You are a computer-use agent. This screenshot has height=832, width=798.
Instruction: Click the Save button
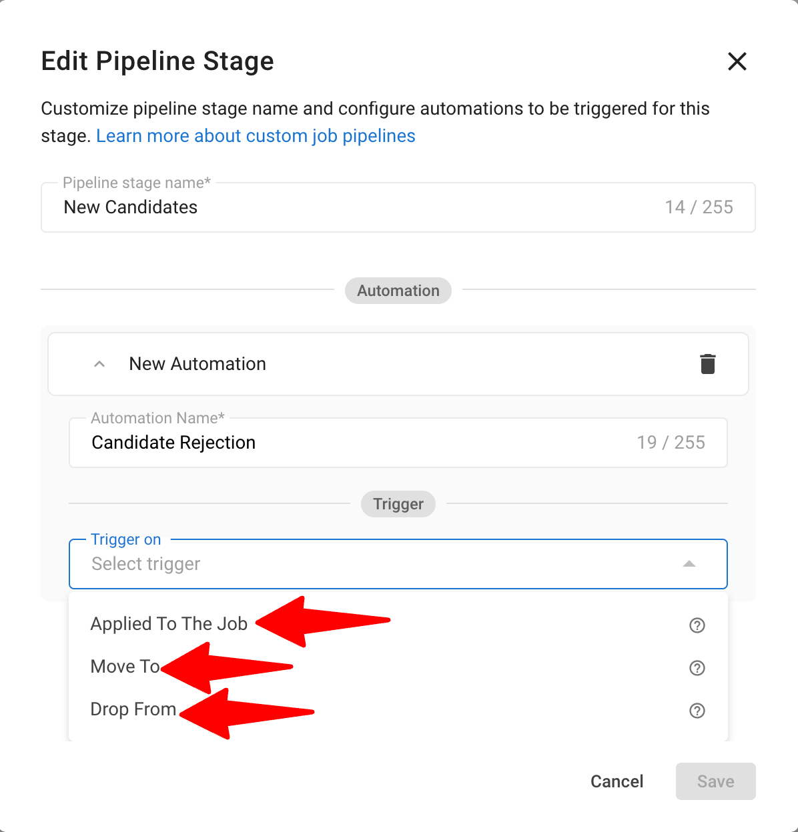[715, 781]
